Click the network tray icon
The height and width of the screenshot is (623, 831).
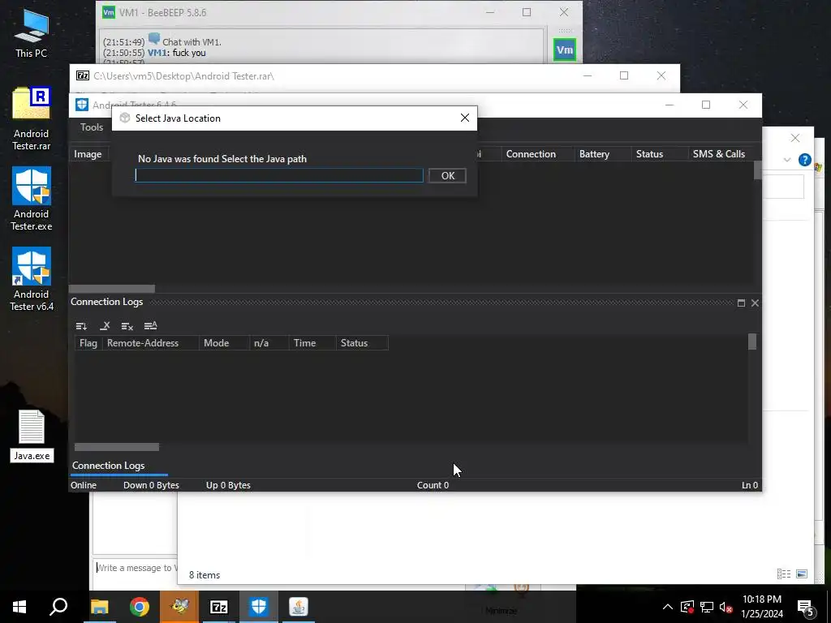pos(707,607)
